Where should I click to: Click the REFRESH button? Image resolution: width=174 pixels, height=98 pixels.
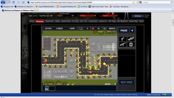(138, 16)
